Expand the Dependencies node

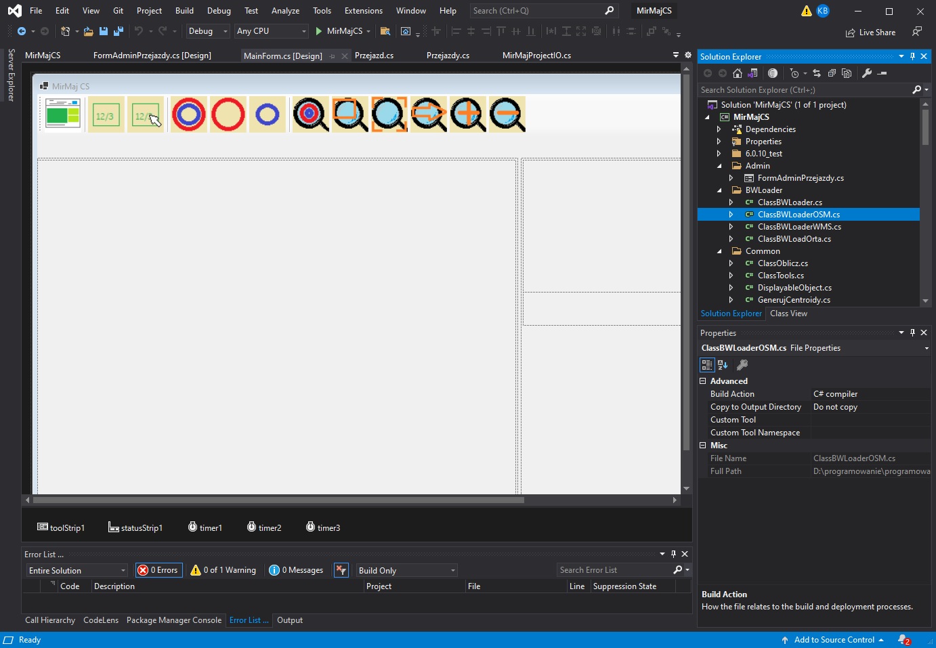click(719, 129)
